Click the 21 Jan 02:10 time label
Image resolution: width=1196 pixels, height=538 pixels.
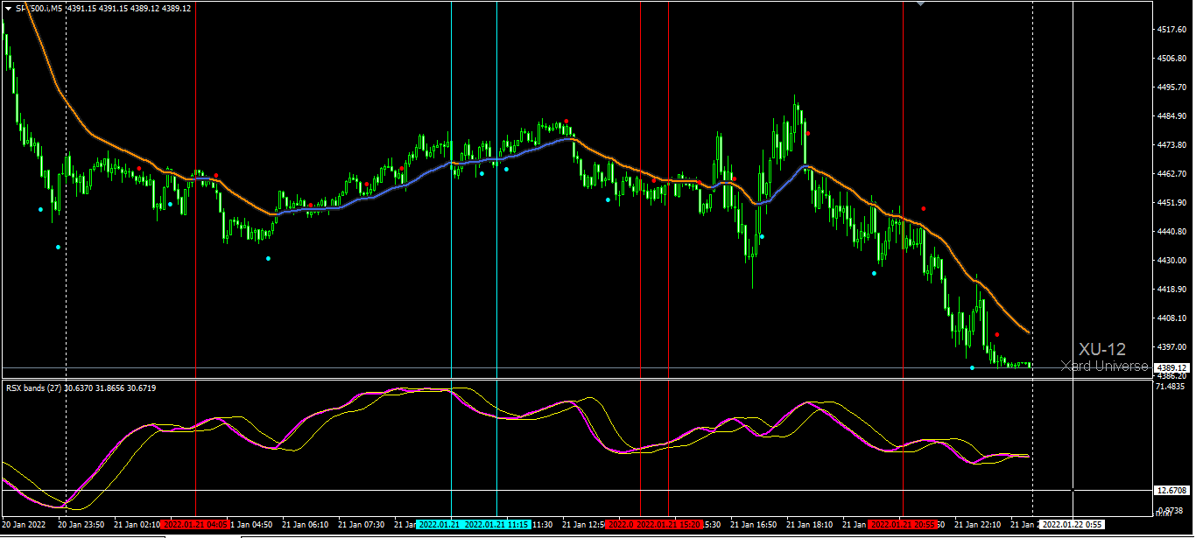(x=137, y=525)
